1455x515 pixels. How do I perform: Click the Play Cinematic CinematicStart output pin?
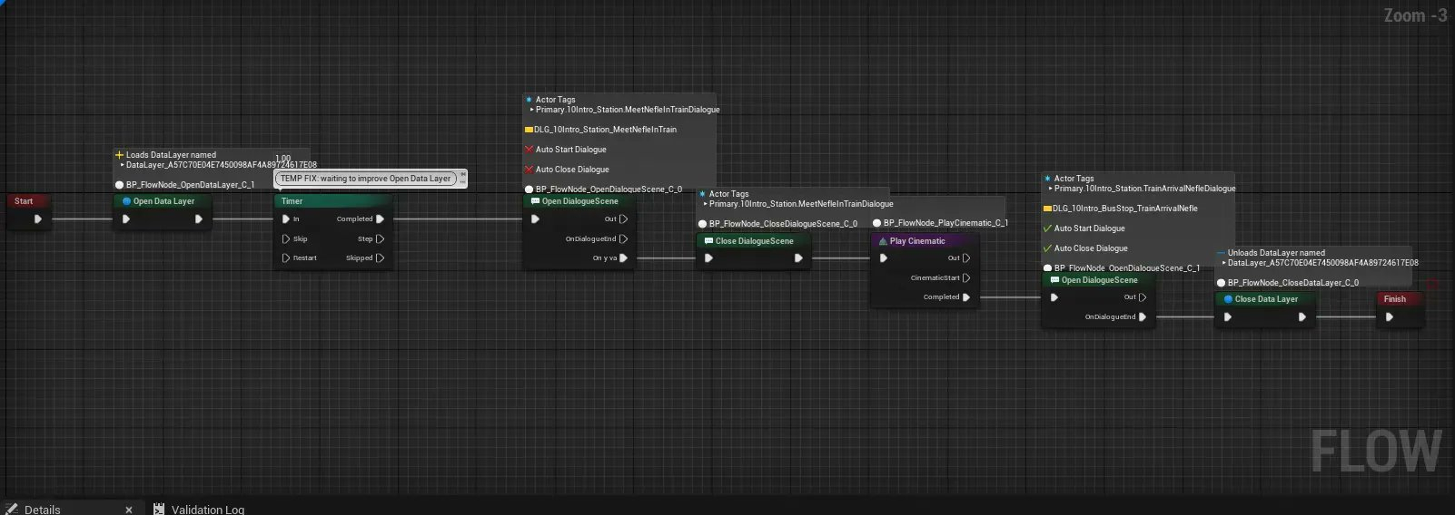(965, 278)
